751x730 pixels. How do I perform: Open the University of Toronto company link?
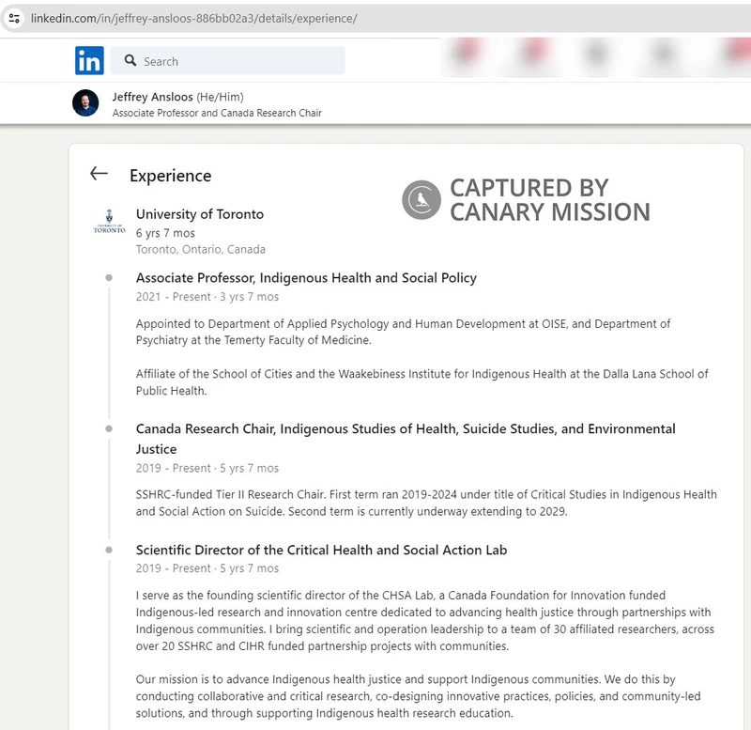click(x=200, y=214)
